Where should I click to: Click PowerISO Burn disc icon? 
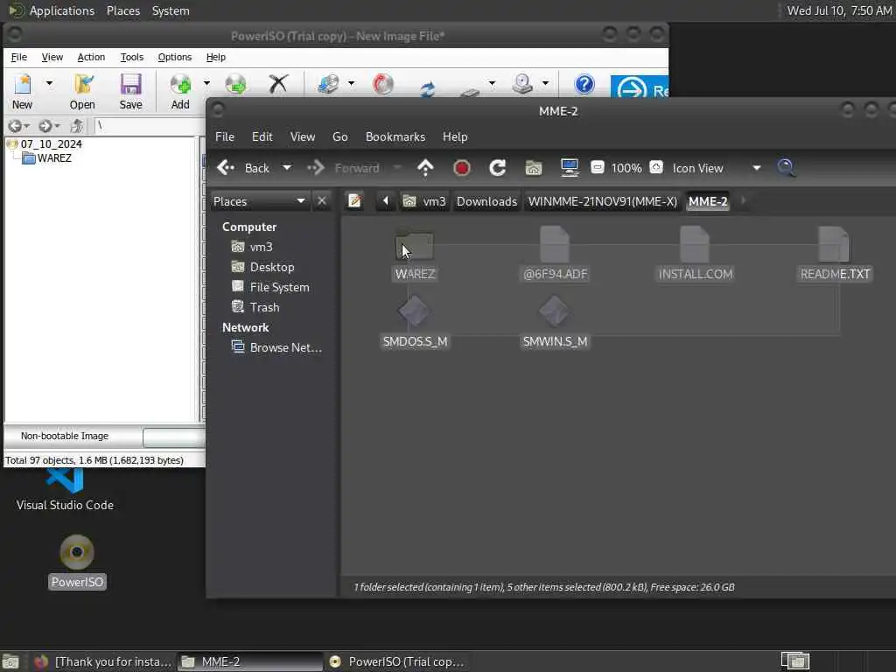point(383,84)
